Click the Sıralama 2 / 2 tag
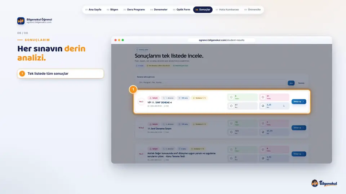Image resolution: width=346 pixels, height=194 pixels. [x=199, y=124]
